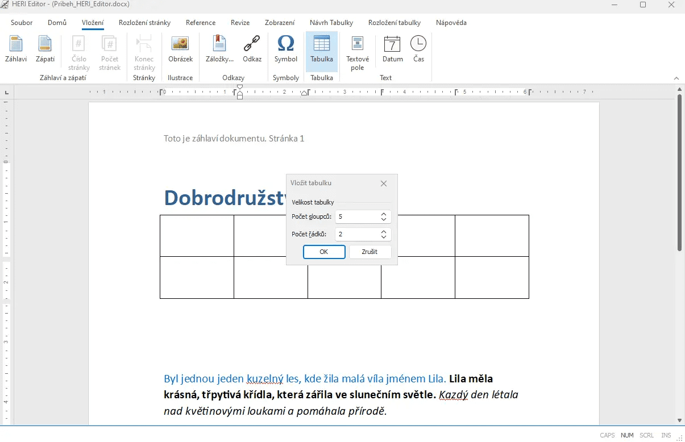Click the bold text 'Lila měla'
The image size is (685, 442).
[x=471, y=379]
